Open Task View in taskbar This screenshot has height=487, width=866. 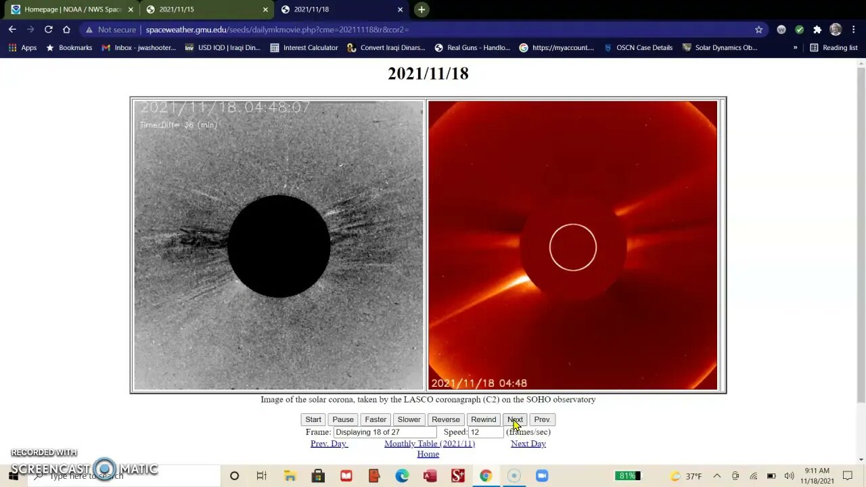tap(261, 476)
